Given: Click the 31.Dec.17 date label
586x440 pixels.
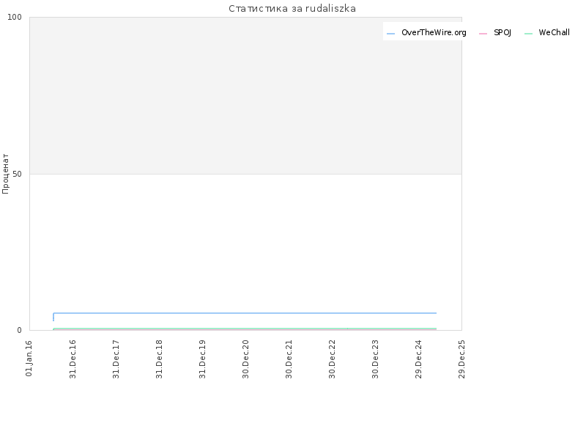Looking at the screenshot, I should [116, 359].
